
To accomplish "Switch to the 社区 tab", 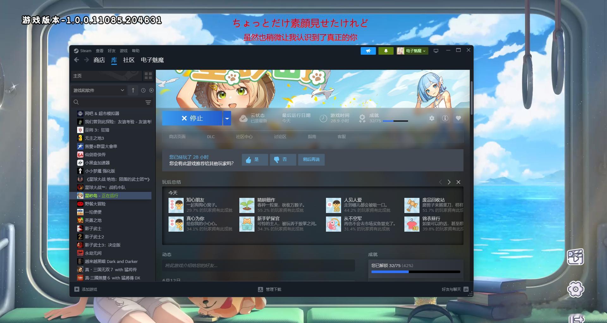I will pyautogui.click(x=129, y=60).
